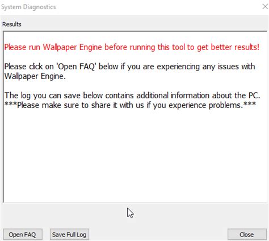Click the red 'Please run Wallpaper Engine' warning
Image resolution: width=269 pixels, height=241 pixels.
click(x=132, y=47)
